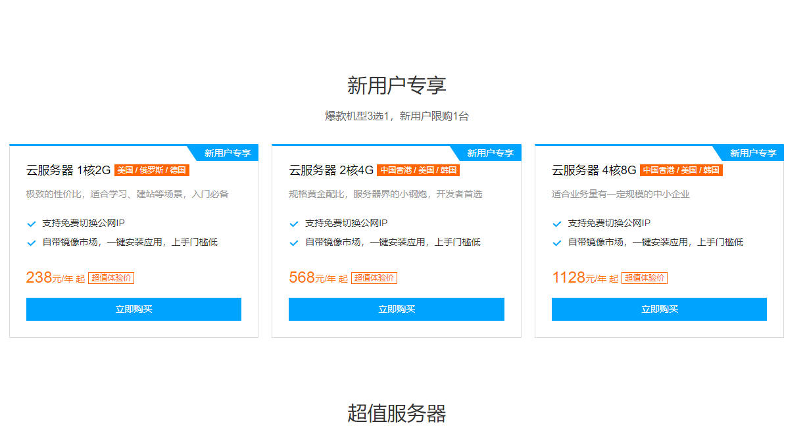Click checkmark icon beside 支持免费切换公网IP in 4核8G card
The height and width of the screenshot is (445, 805).
click(557, 223)
